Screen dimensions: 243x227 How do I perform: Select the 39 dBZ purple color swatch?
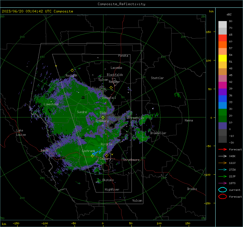click(222, 92)
